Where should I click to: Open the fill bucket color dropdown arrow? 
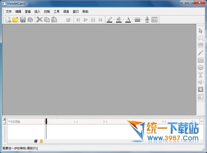point(123,20)
